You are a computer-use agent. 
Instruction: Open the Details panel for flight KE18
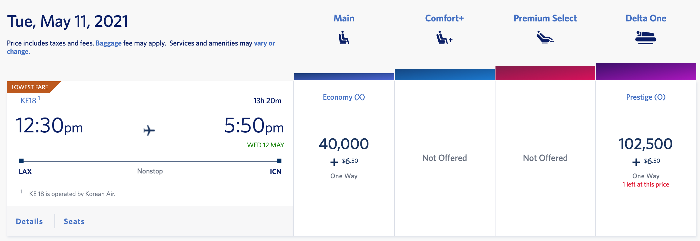point(29,221)
